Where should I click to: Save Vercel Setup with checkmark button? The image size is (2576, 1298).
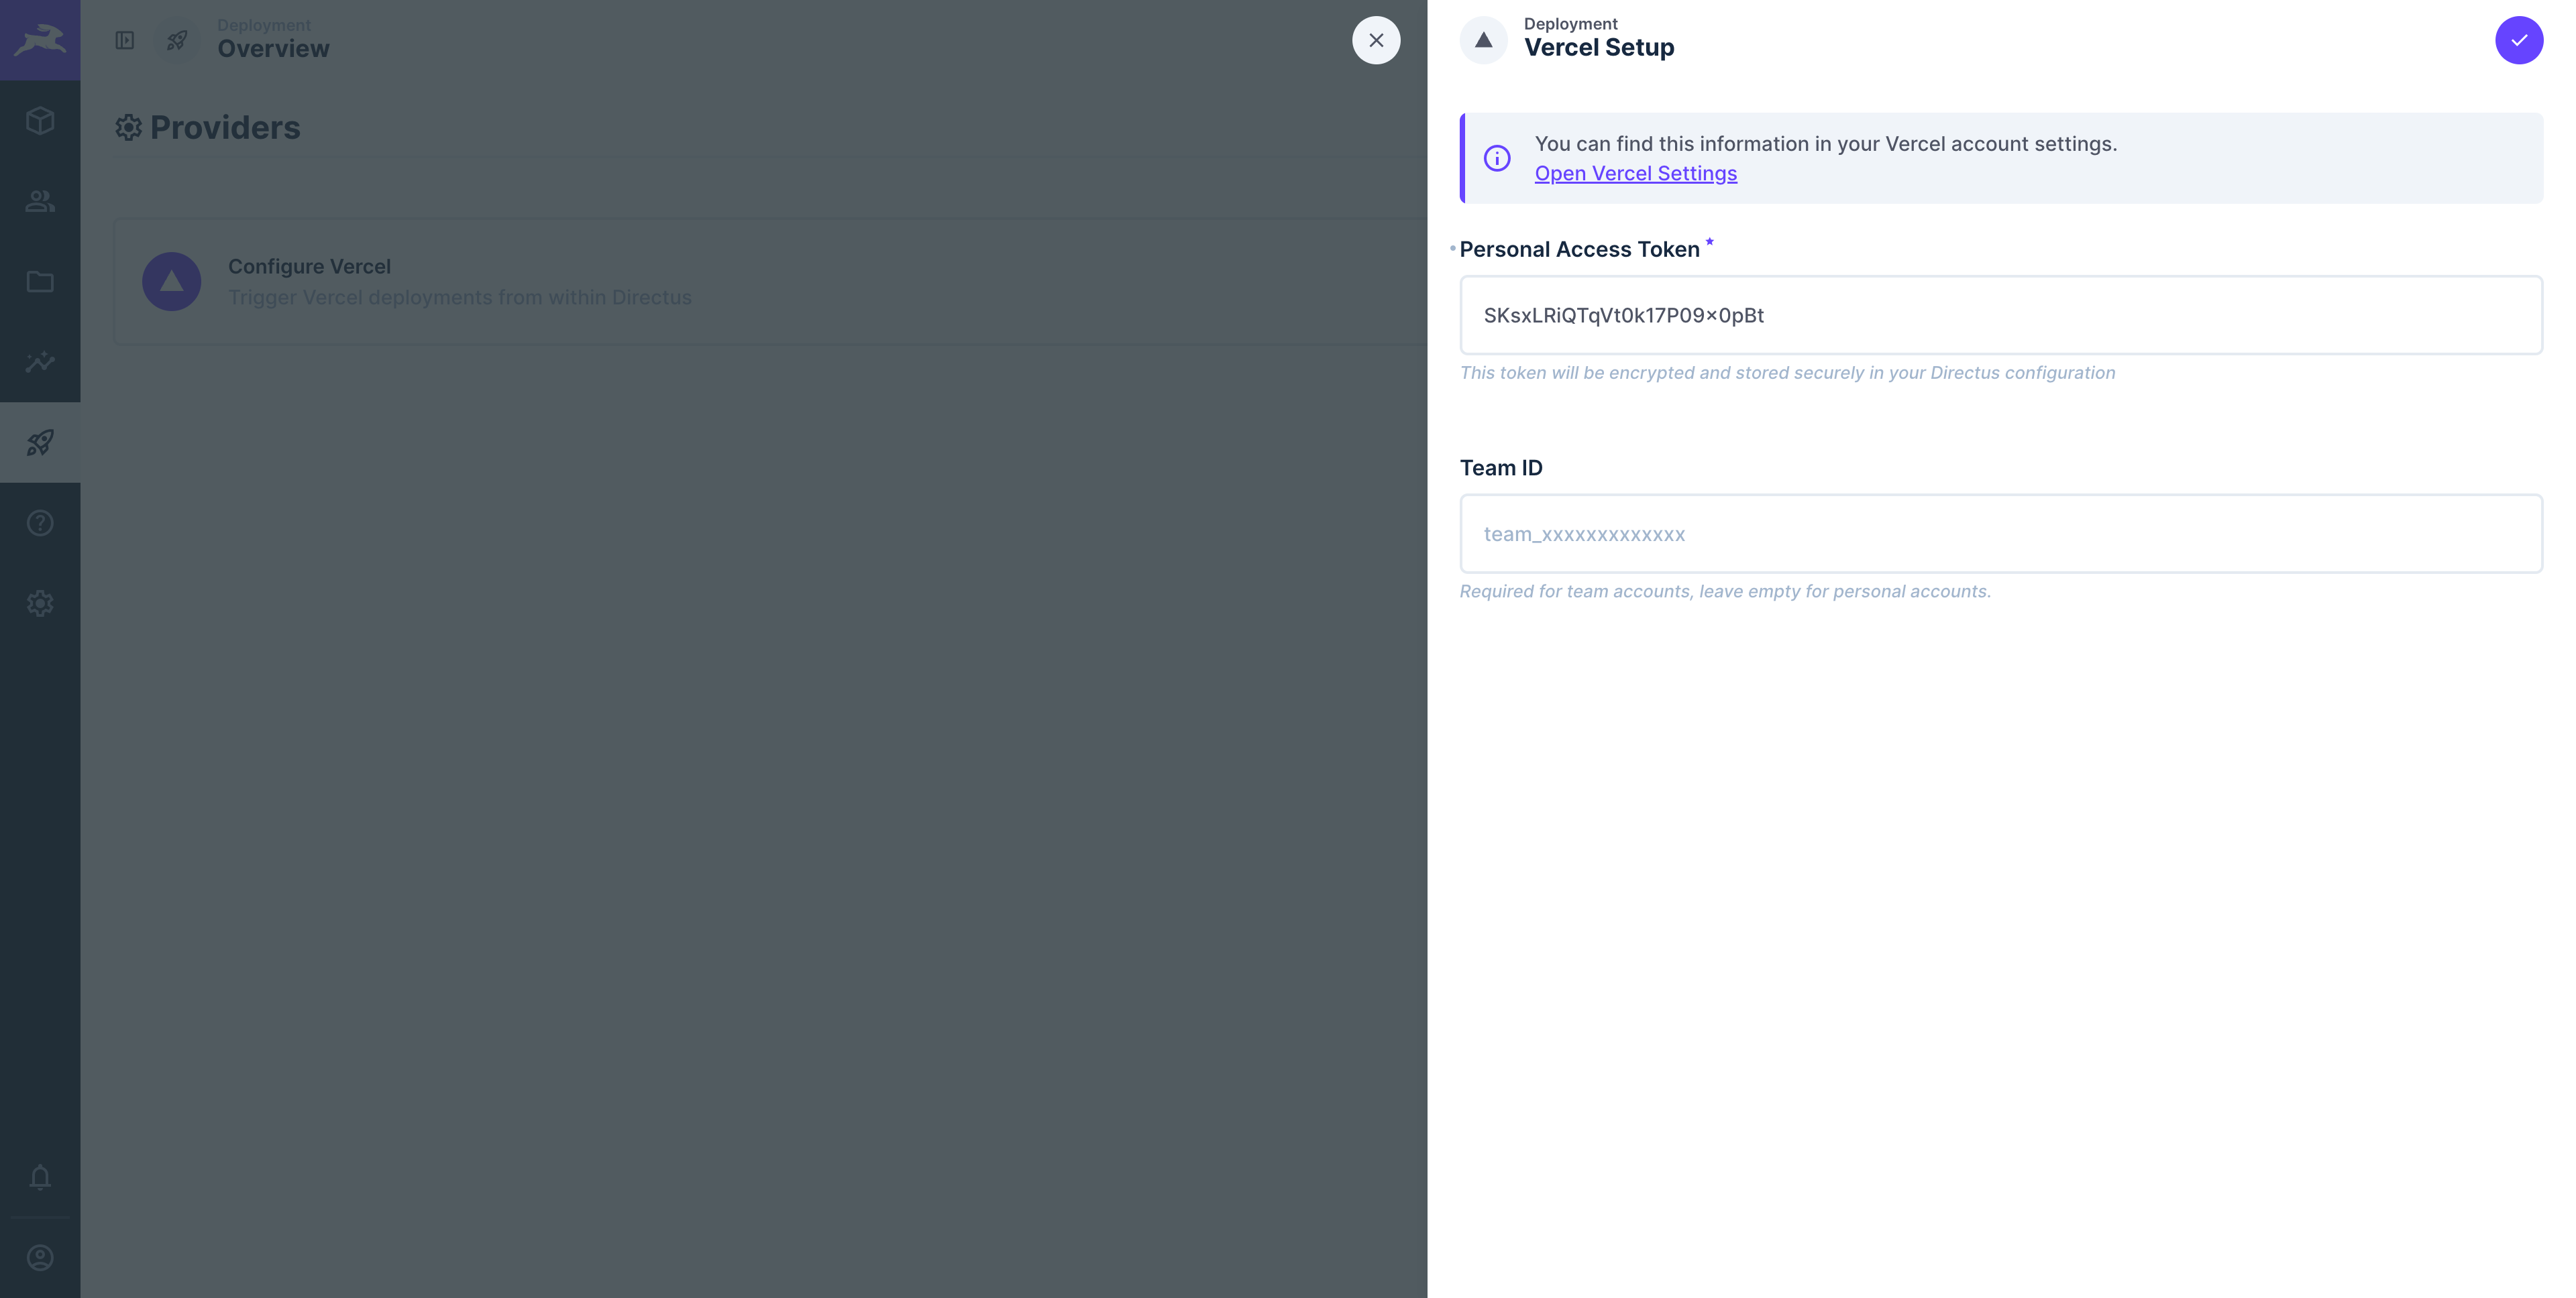2518,40
